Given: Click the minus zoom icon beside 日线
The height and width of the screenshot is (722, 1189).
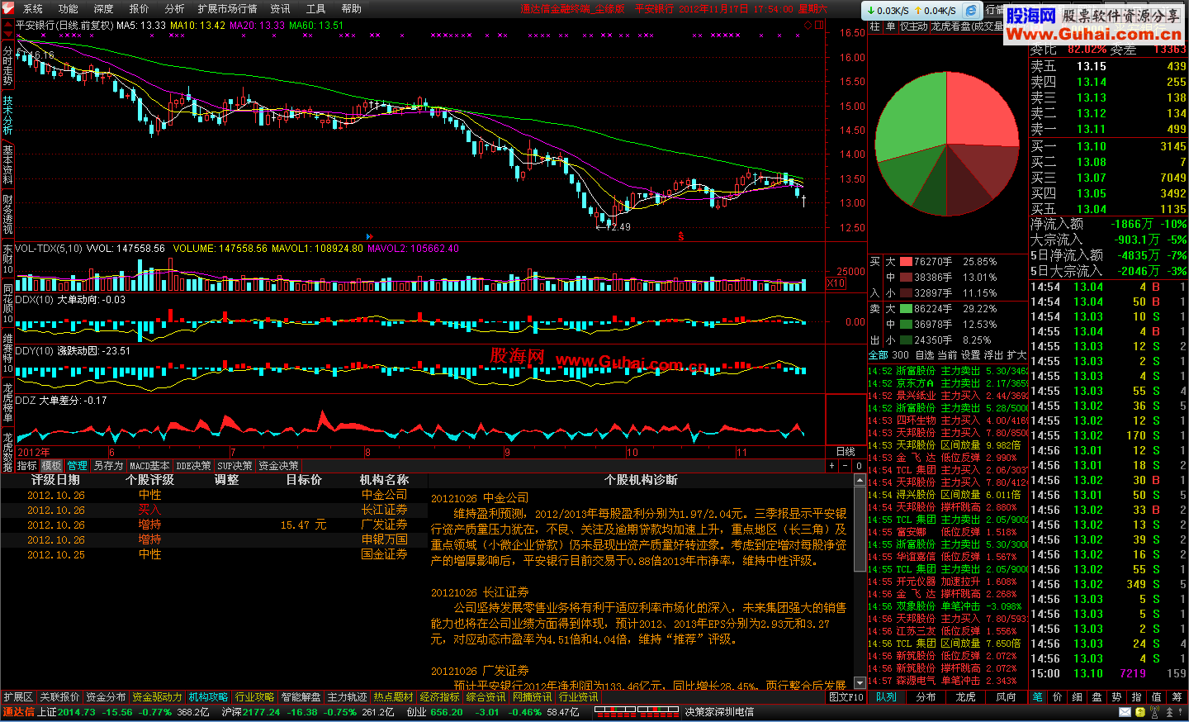Looking at the screenshot, I should click(x=846, y=466).
